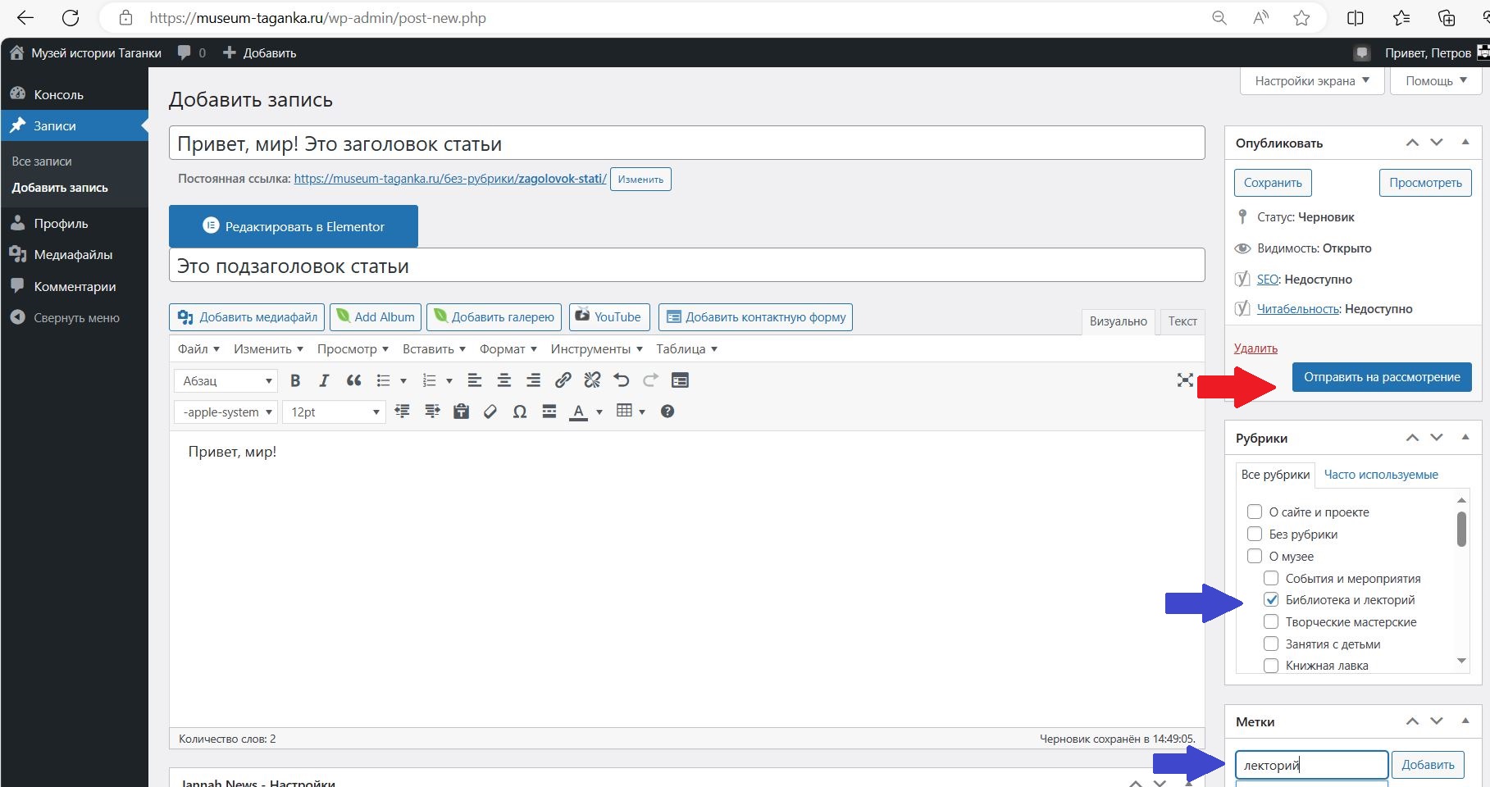Enter fullscreen editor mode

click(1185, 380)
